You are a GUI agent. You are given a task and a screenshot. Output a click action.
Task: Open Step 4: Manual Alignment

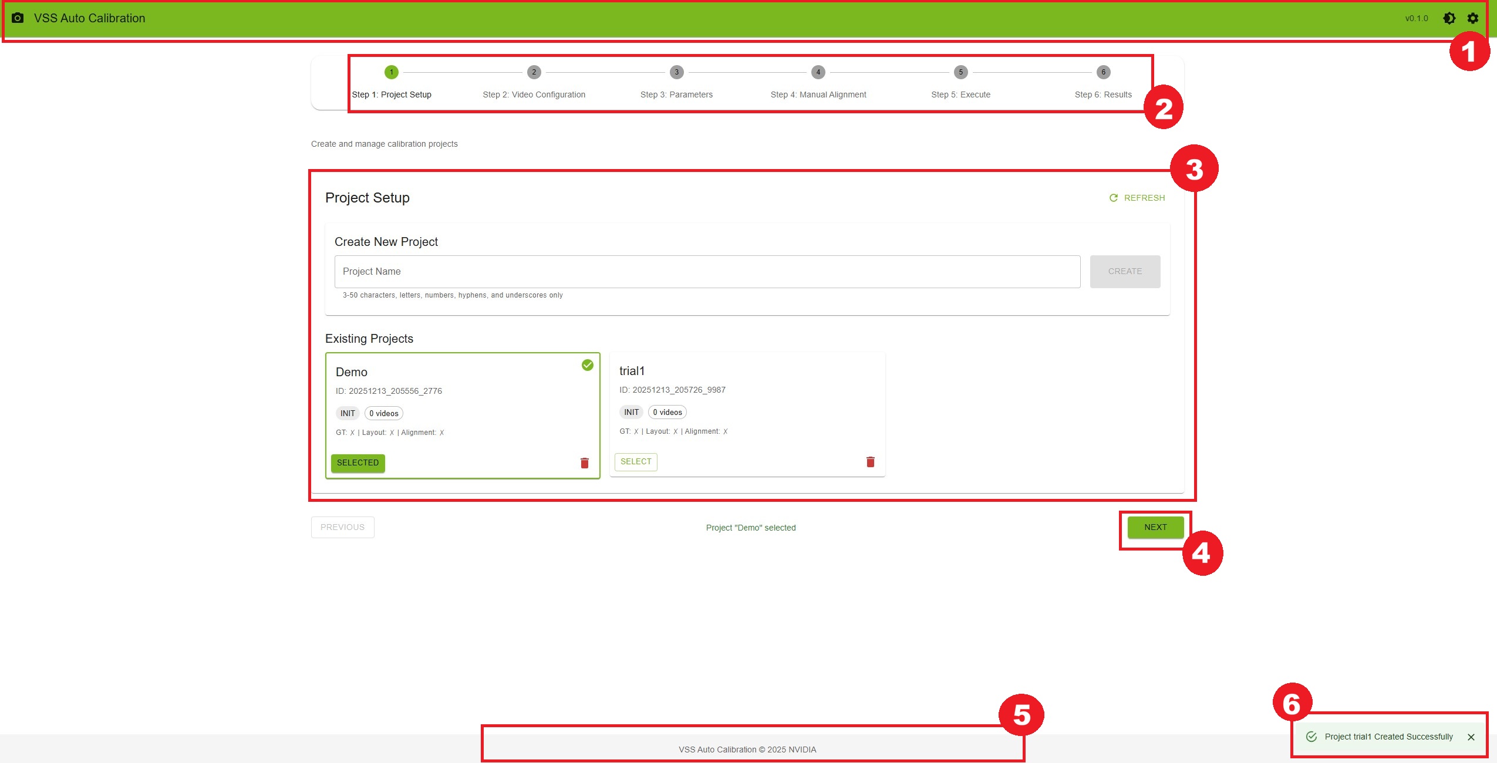[x=818, y=72]
